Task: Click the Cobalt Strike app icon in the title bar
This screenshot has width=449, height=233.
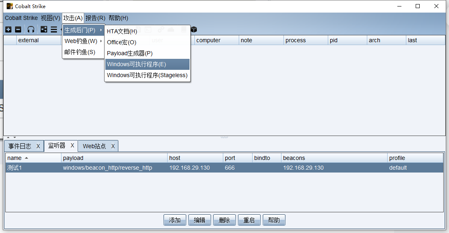Action: 10,6
